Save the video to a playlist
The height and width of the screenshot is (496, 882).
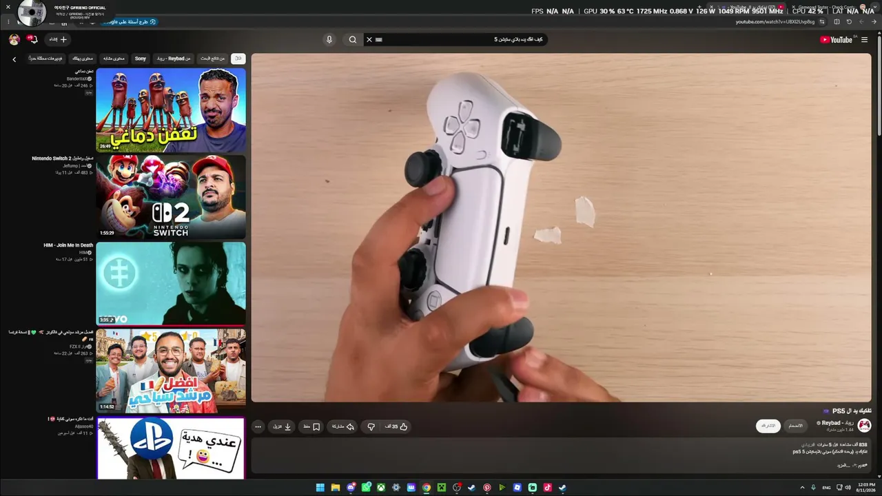click(x=311, y=426)
